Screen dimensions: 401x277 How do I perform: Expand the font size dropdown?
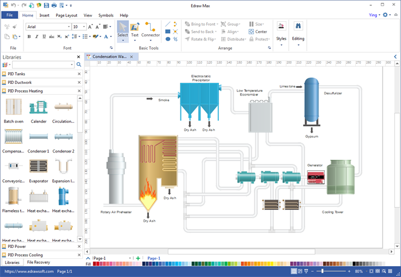click(x=84, y=26)
